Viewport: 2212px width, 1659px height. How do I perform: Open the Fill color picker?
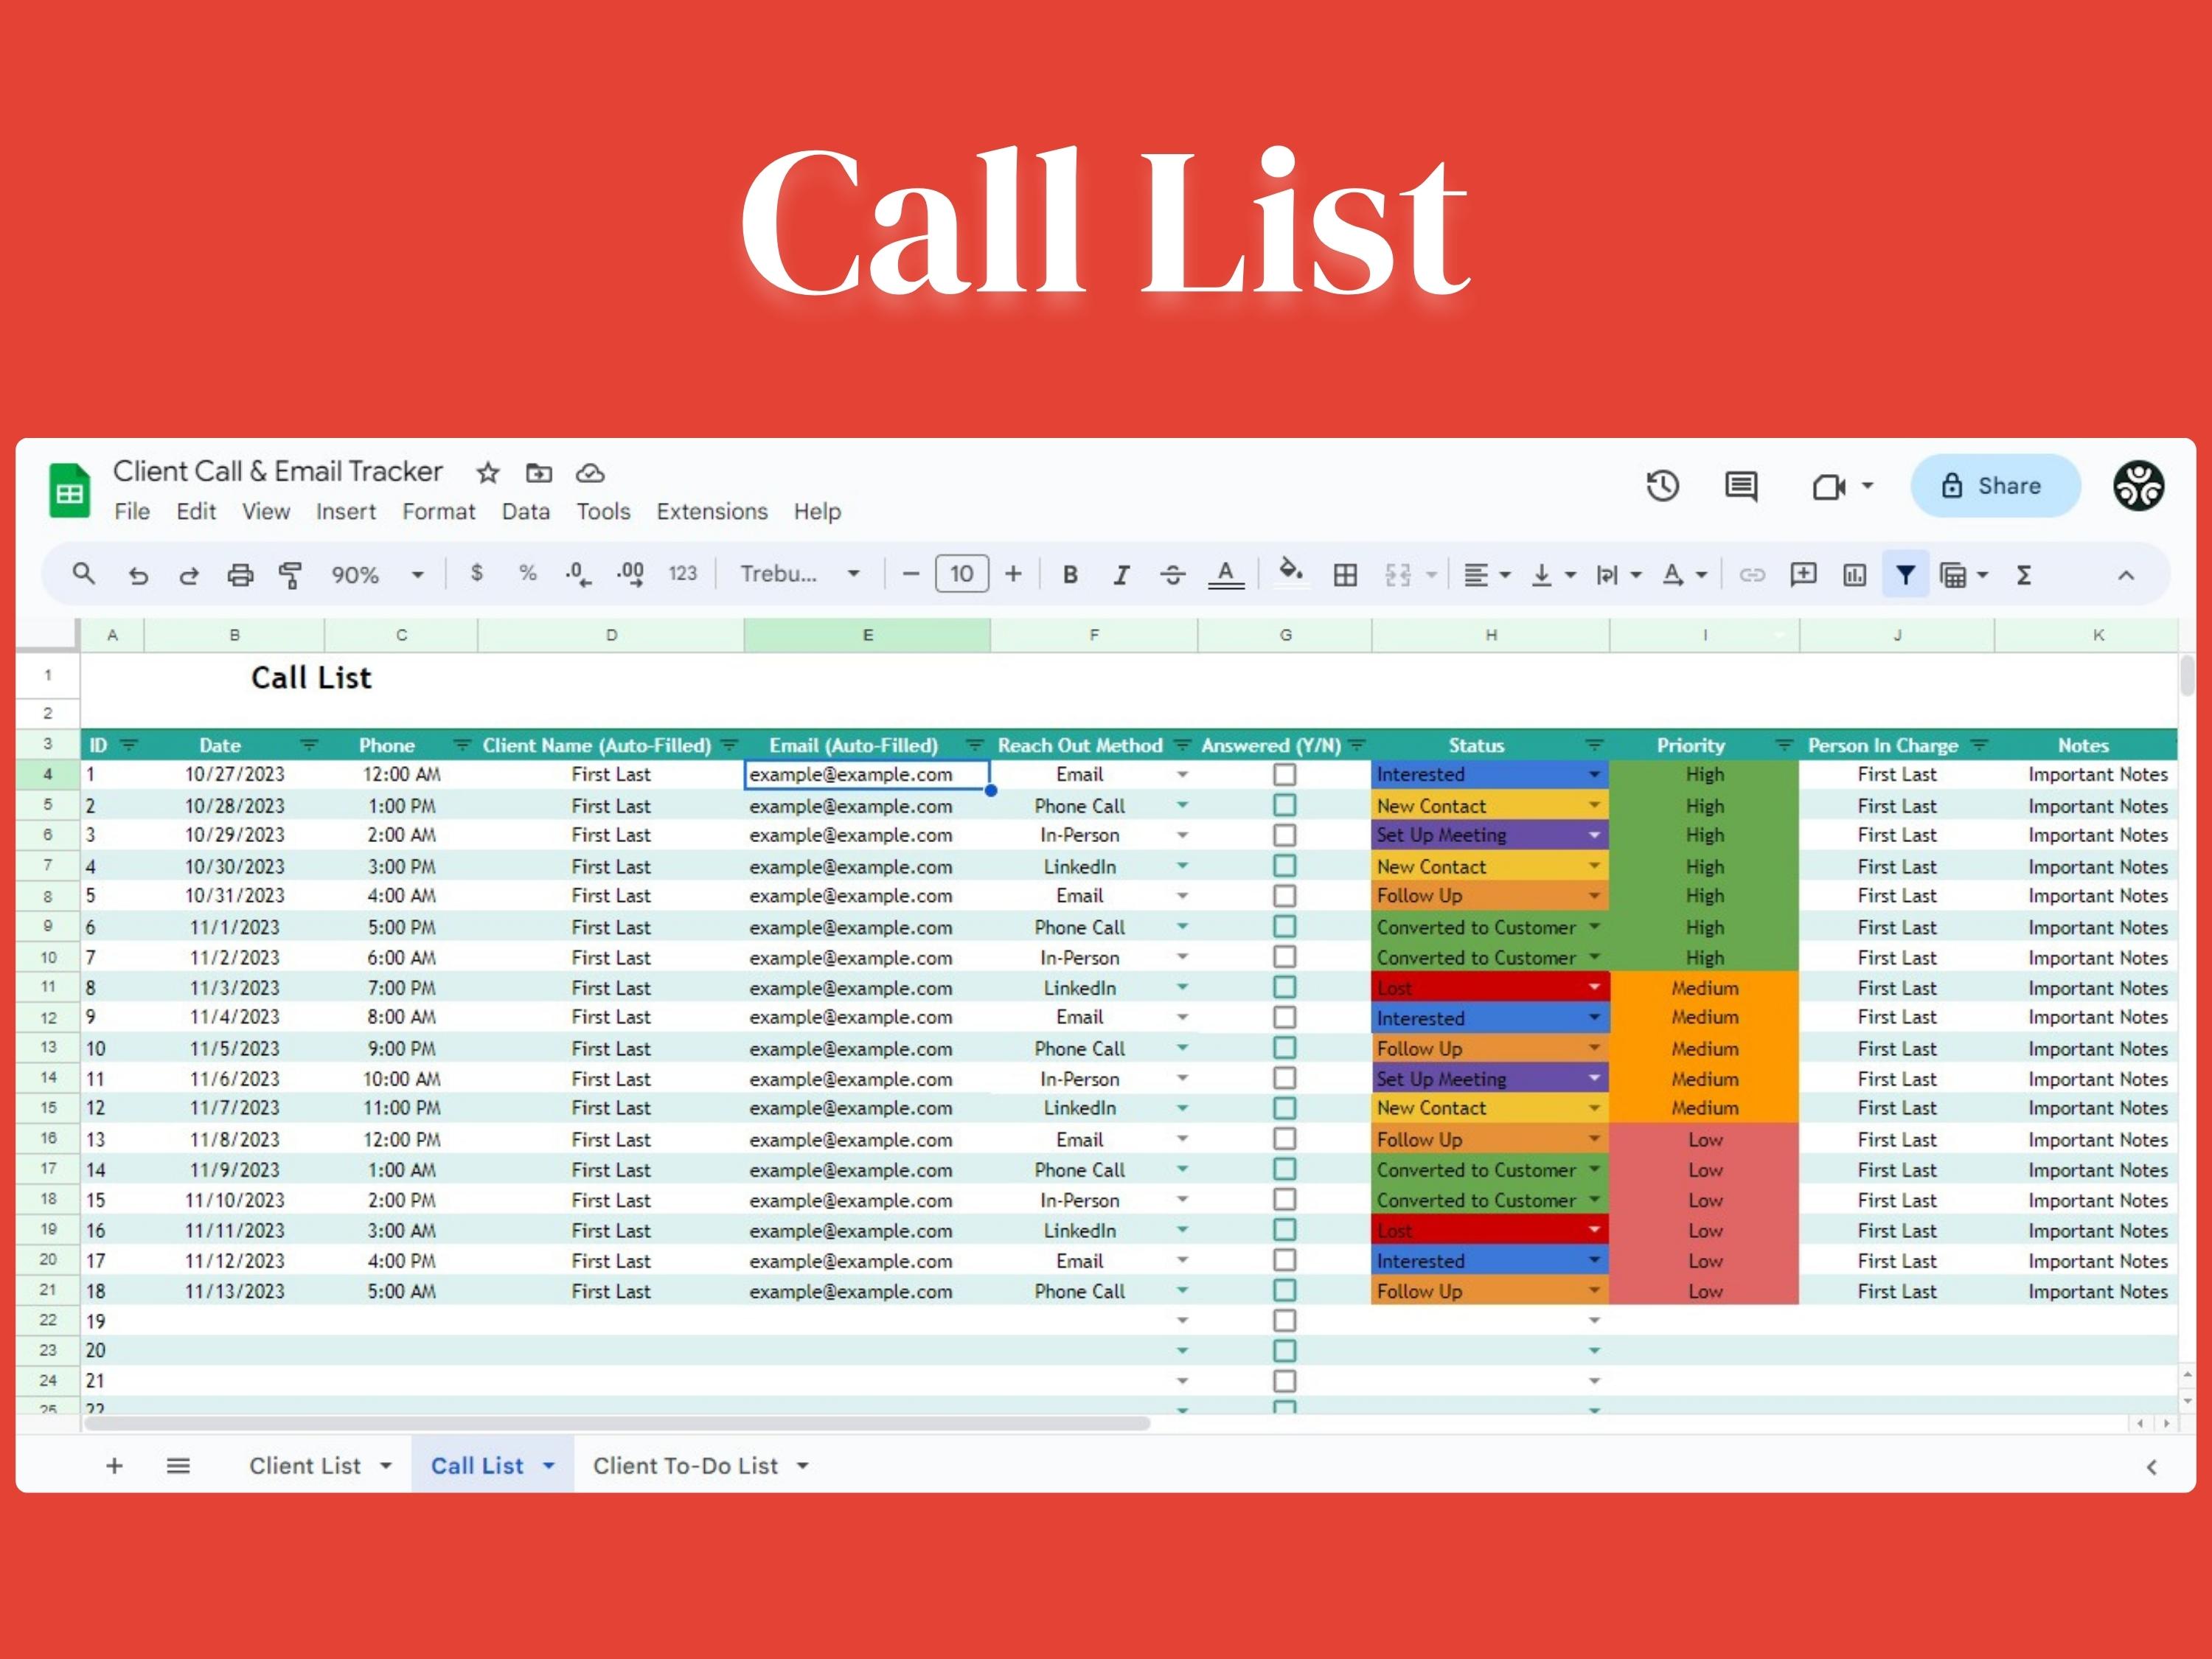pos(1290,574)
